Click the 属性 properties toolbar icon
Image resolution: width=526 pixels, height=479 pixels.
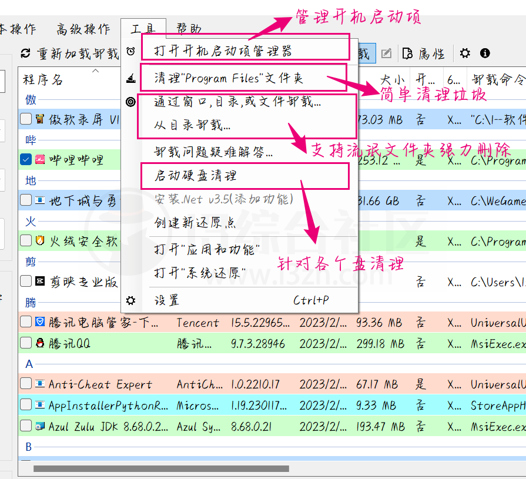(x=407, y=53)
